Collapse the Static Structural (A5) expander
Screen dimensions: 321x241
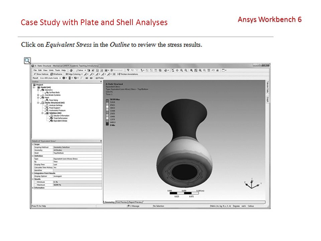click(38, 103)
